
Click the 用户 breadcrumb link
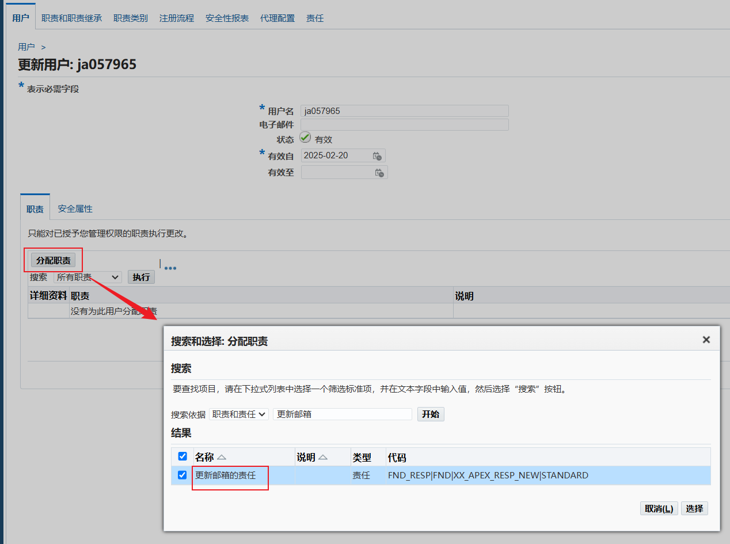coord(26,47)
